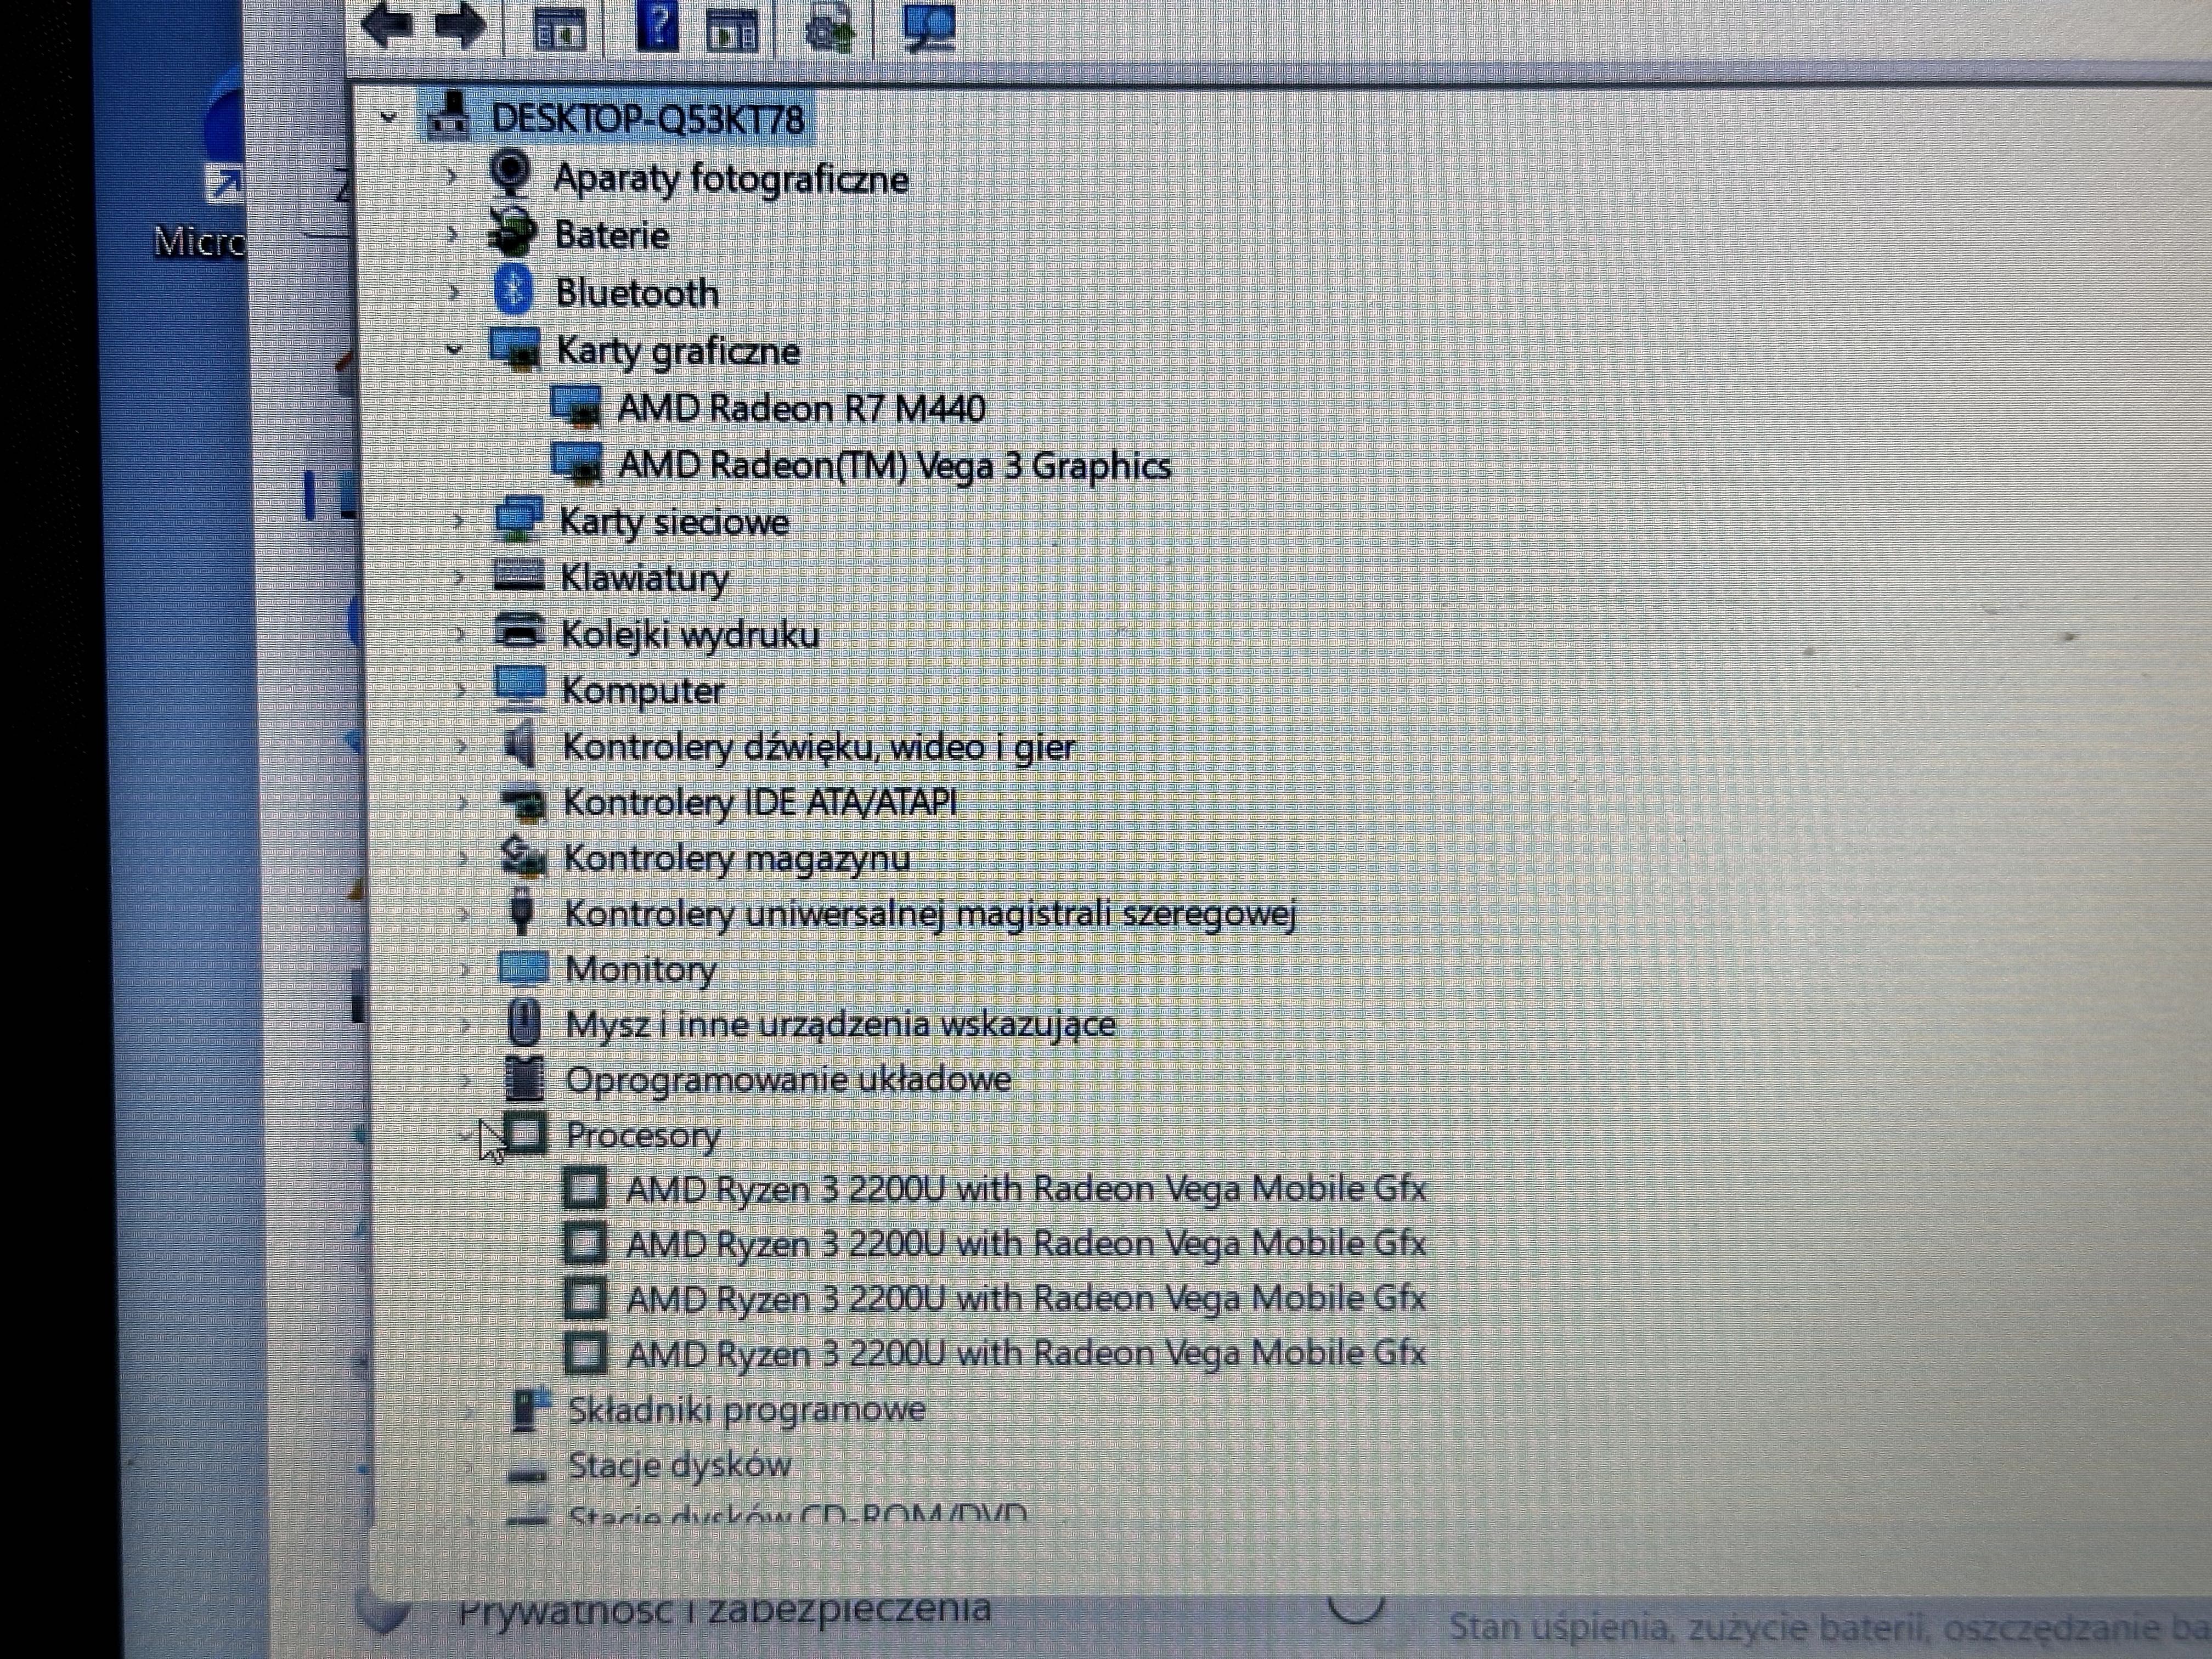Select the Monitory label
This screenshot has height=1659, width=2212.
(641, 969)
